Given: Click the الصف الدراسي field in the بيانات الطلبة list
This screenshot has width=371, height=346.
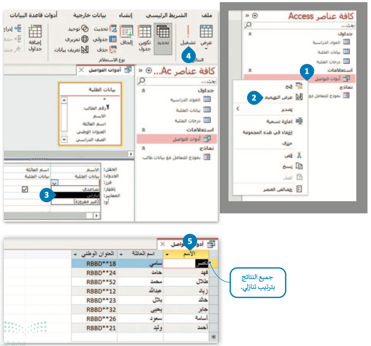Looking at the screenshot, I should pyautogui.click(x=91, y=140).
